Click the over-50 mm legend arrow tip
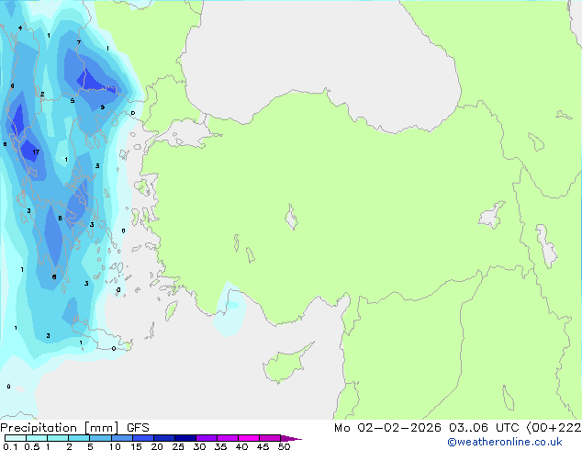Screen dimensions: 582x450 291,438
